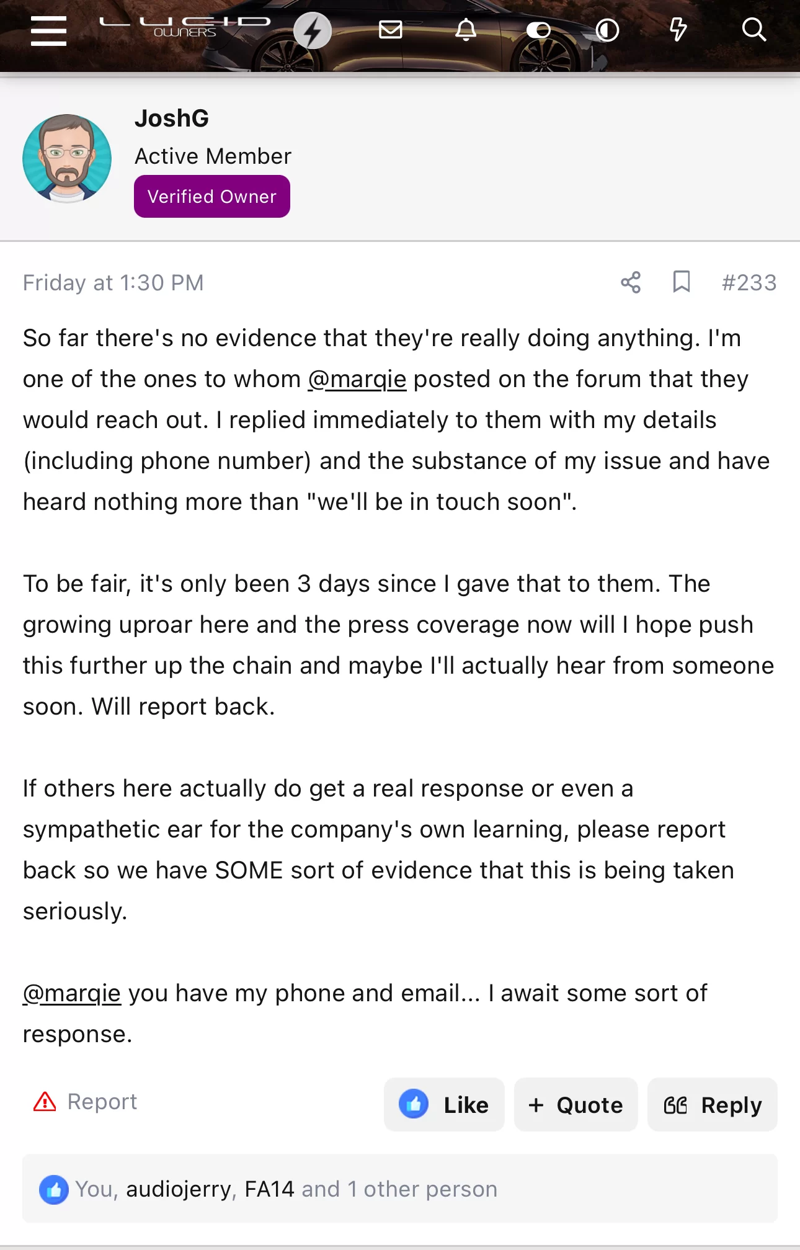Viewport: 800px width, 1250px height.
Task: Reply to JoshG's post
Action: [x=713, y=1105]
